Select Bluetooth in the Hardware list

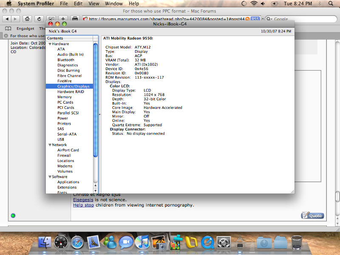66,60
